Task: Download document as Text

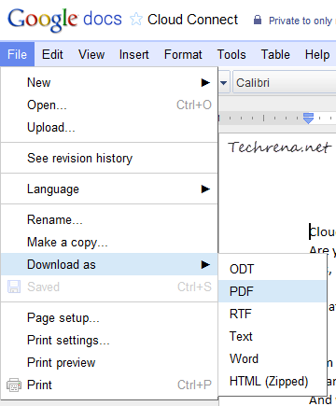Action: pyautogui.click(x=273, y=336)
